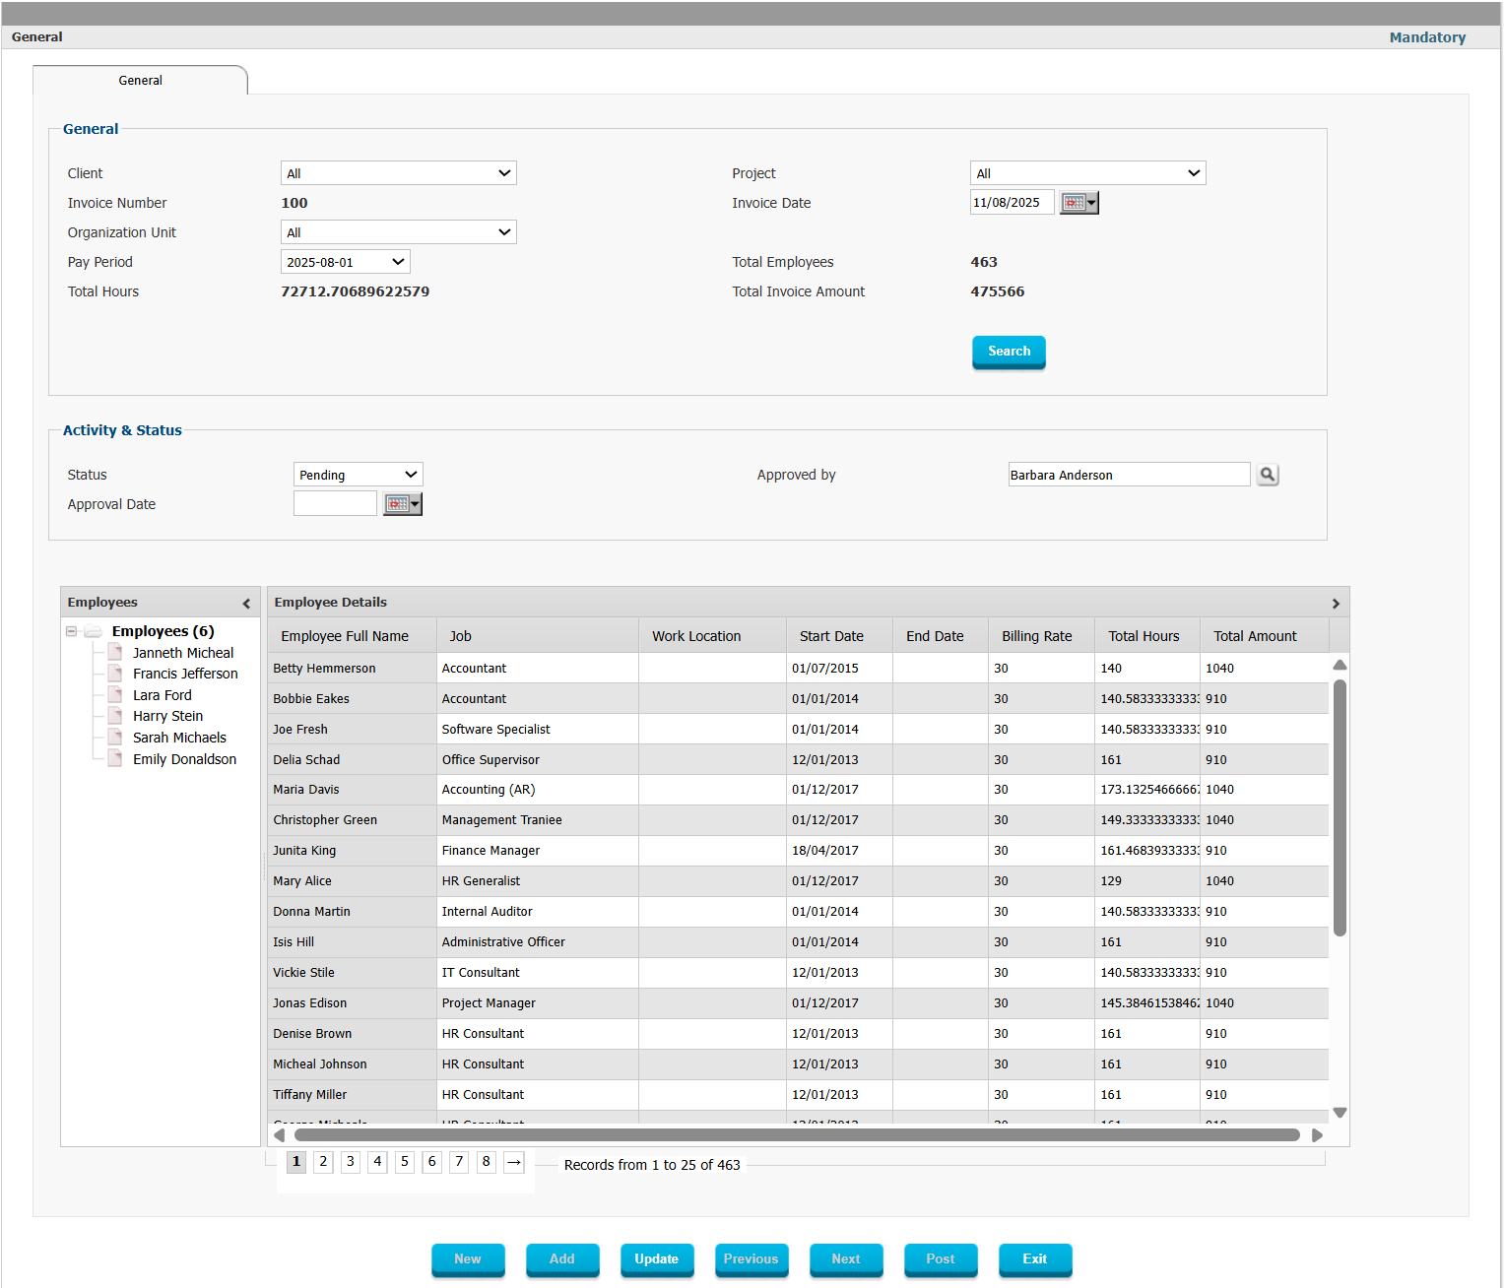Click the vertical scrollbar down arrow

point(1340,1113)
